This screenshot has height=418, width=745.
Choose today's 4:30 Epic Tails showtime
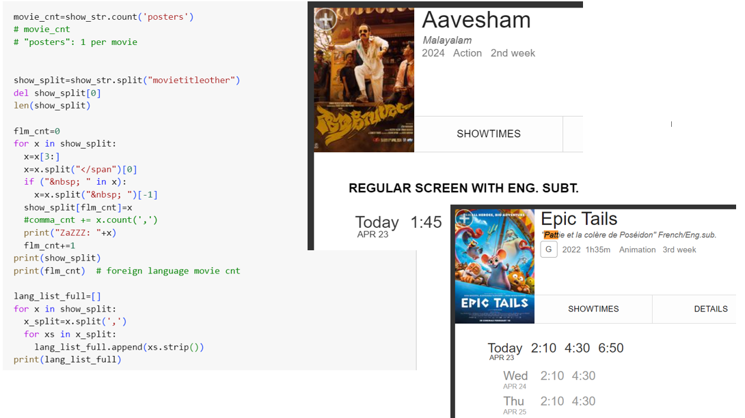click(577, 348)
